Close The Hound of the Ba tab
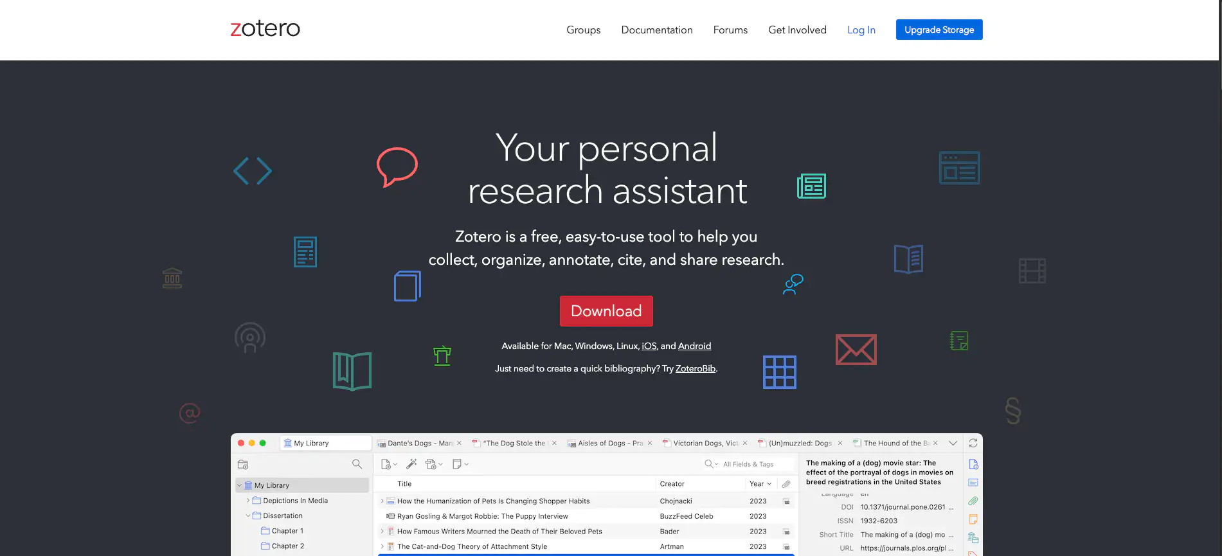 [x=935, y=443]
